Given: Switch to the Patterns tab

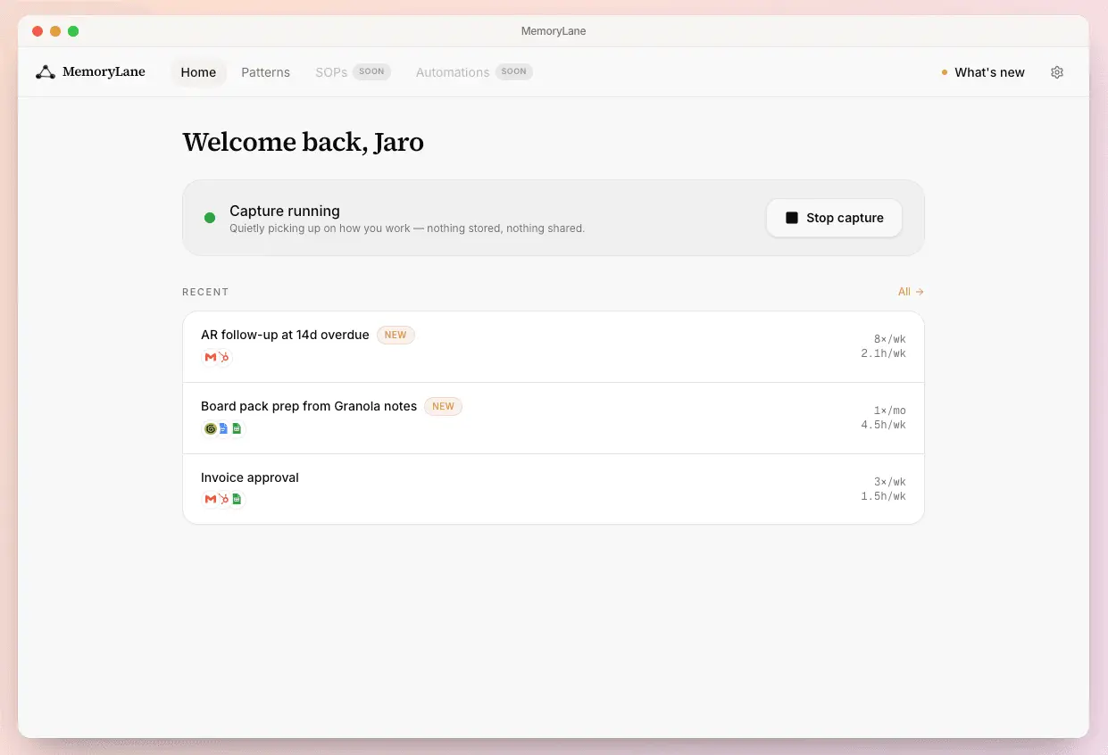Looking at the screenshot, I should [265, 72].
